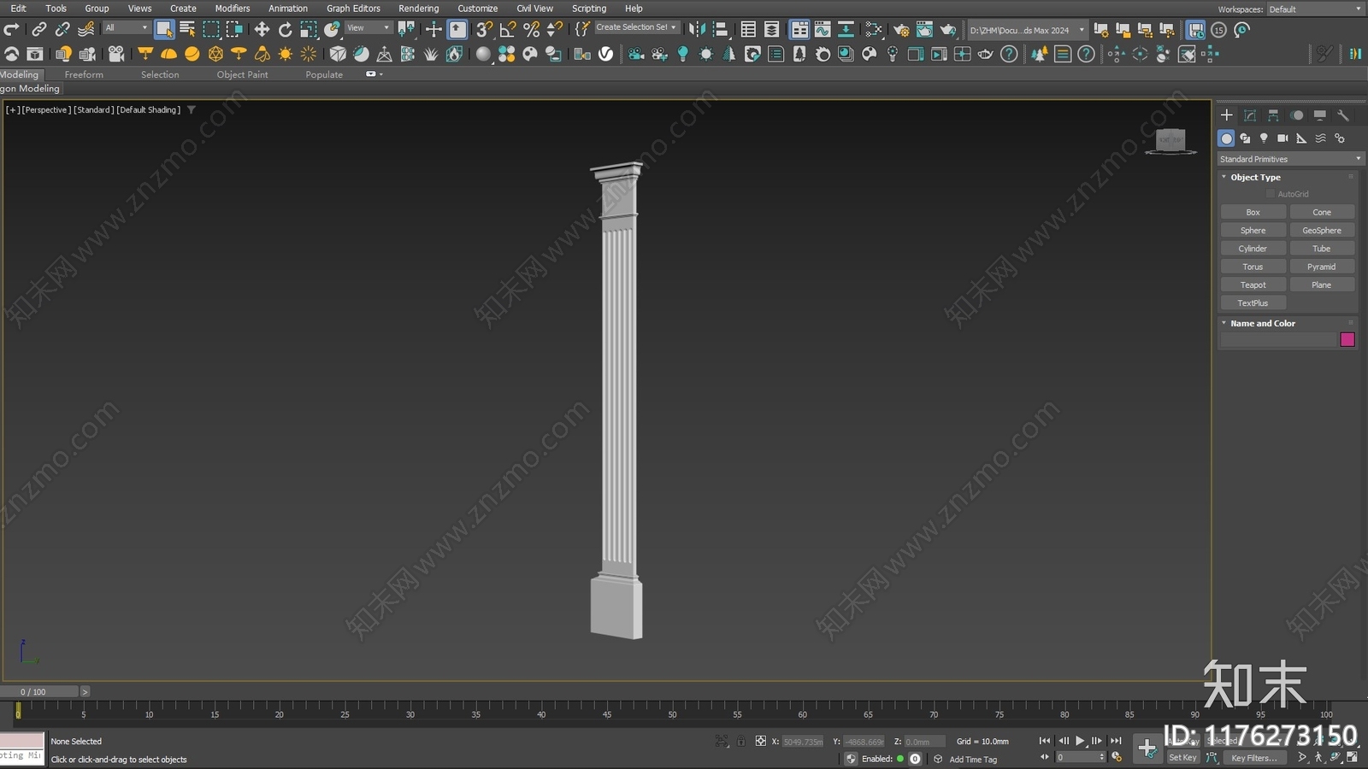Open the viewport filter funnel icon
The height and width of the screenshot is (769, 1368).
pyautogui.click(x=192, y=109)
